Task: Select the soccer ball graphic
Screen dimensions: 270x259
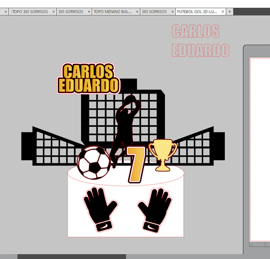Action: click(94, 163)
